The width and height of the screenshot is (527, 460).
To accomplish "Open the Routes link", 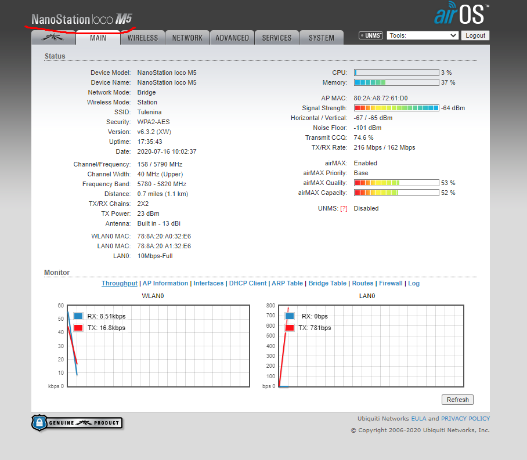I will (x=363, y=283).
